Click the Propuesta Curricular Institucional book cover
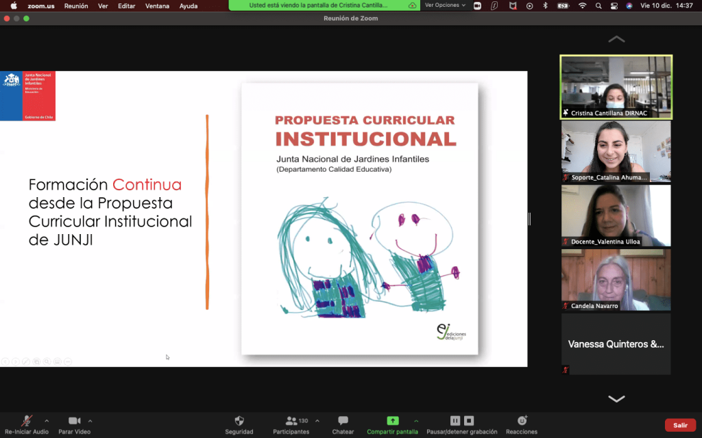Screen dimensions: 702x438 pyautogui.click(x=359, y=218)
